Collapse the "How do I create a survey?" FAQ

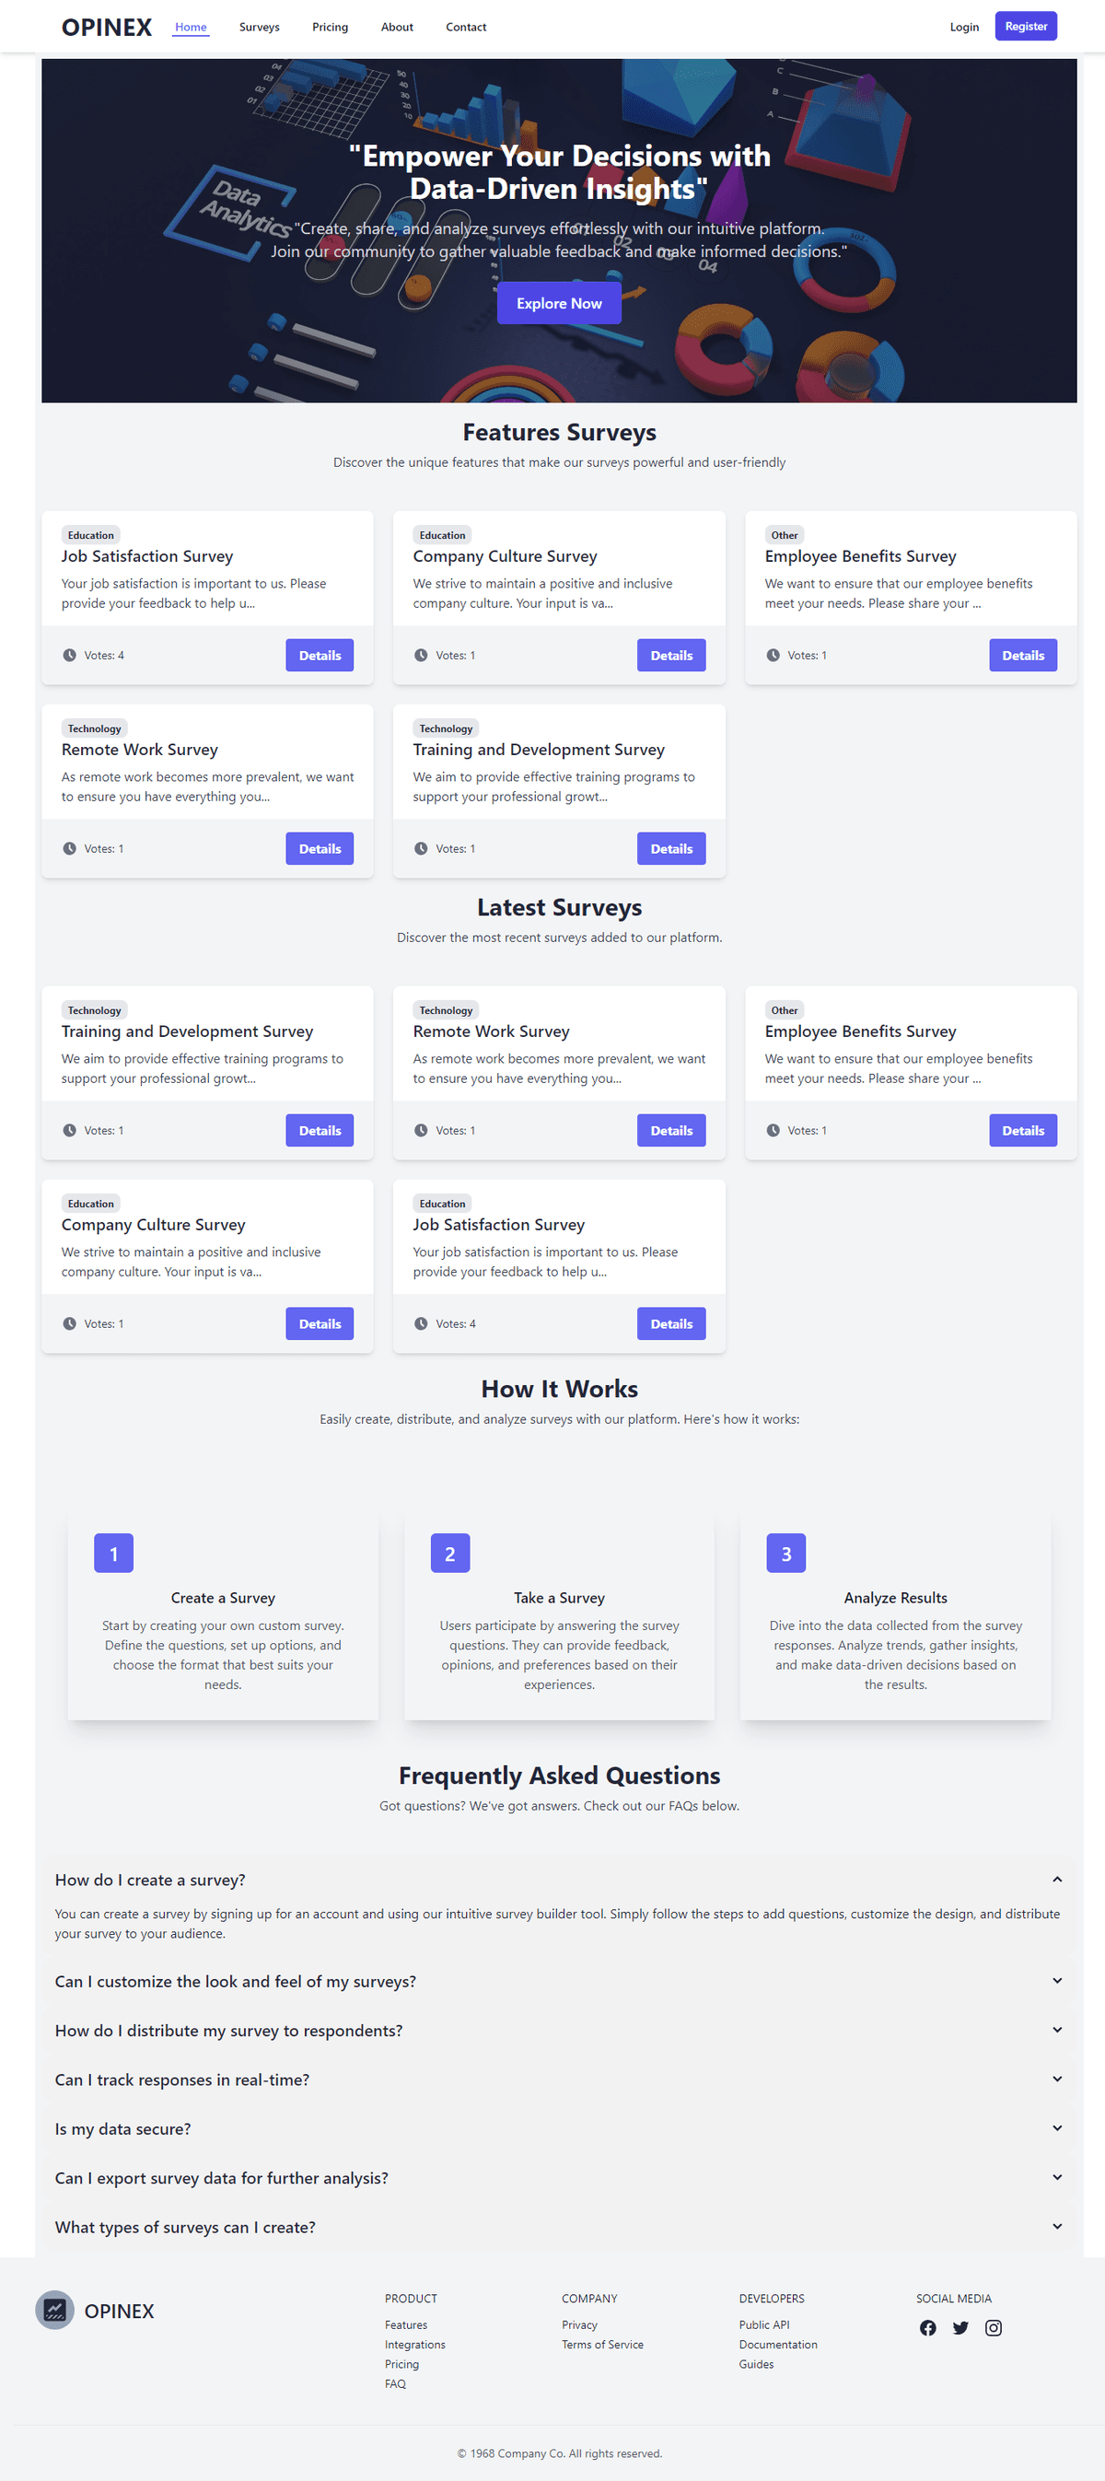coord(1057,1879)
